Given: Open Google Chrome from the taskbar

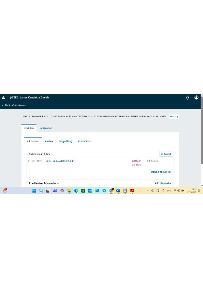Looking at the screenshot, I should 111,191.
